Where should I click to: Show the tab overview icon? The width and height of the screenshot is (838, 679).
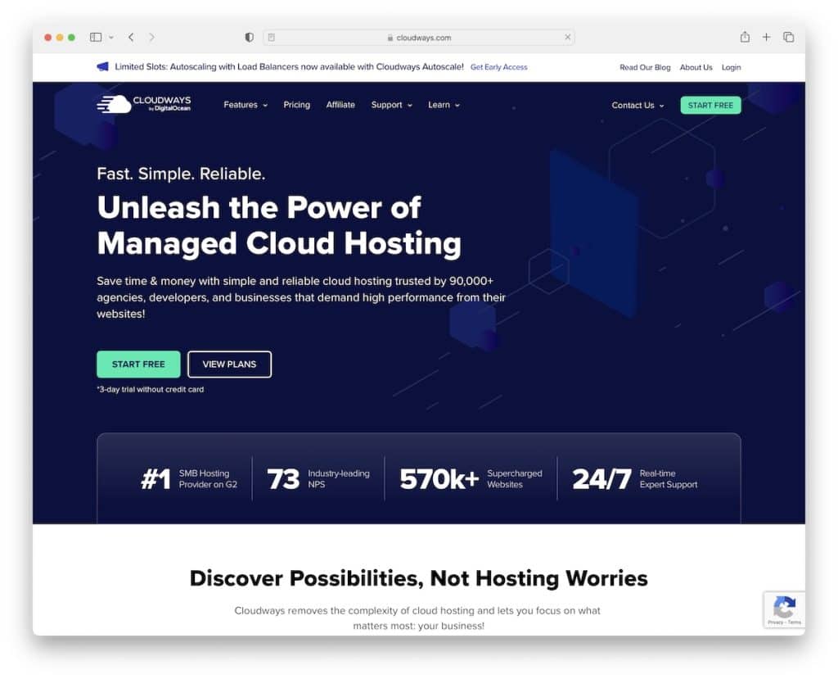click(788, 37)
